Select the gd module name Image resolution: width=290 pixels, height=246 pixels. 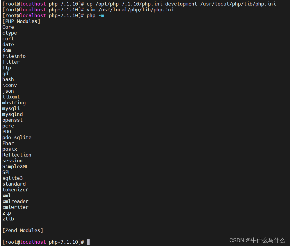pyautogui.click(x=5, y=73)
